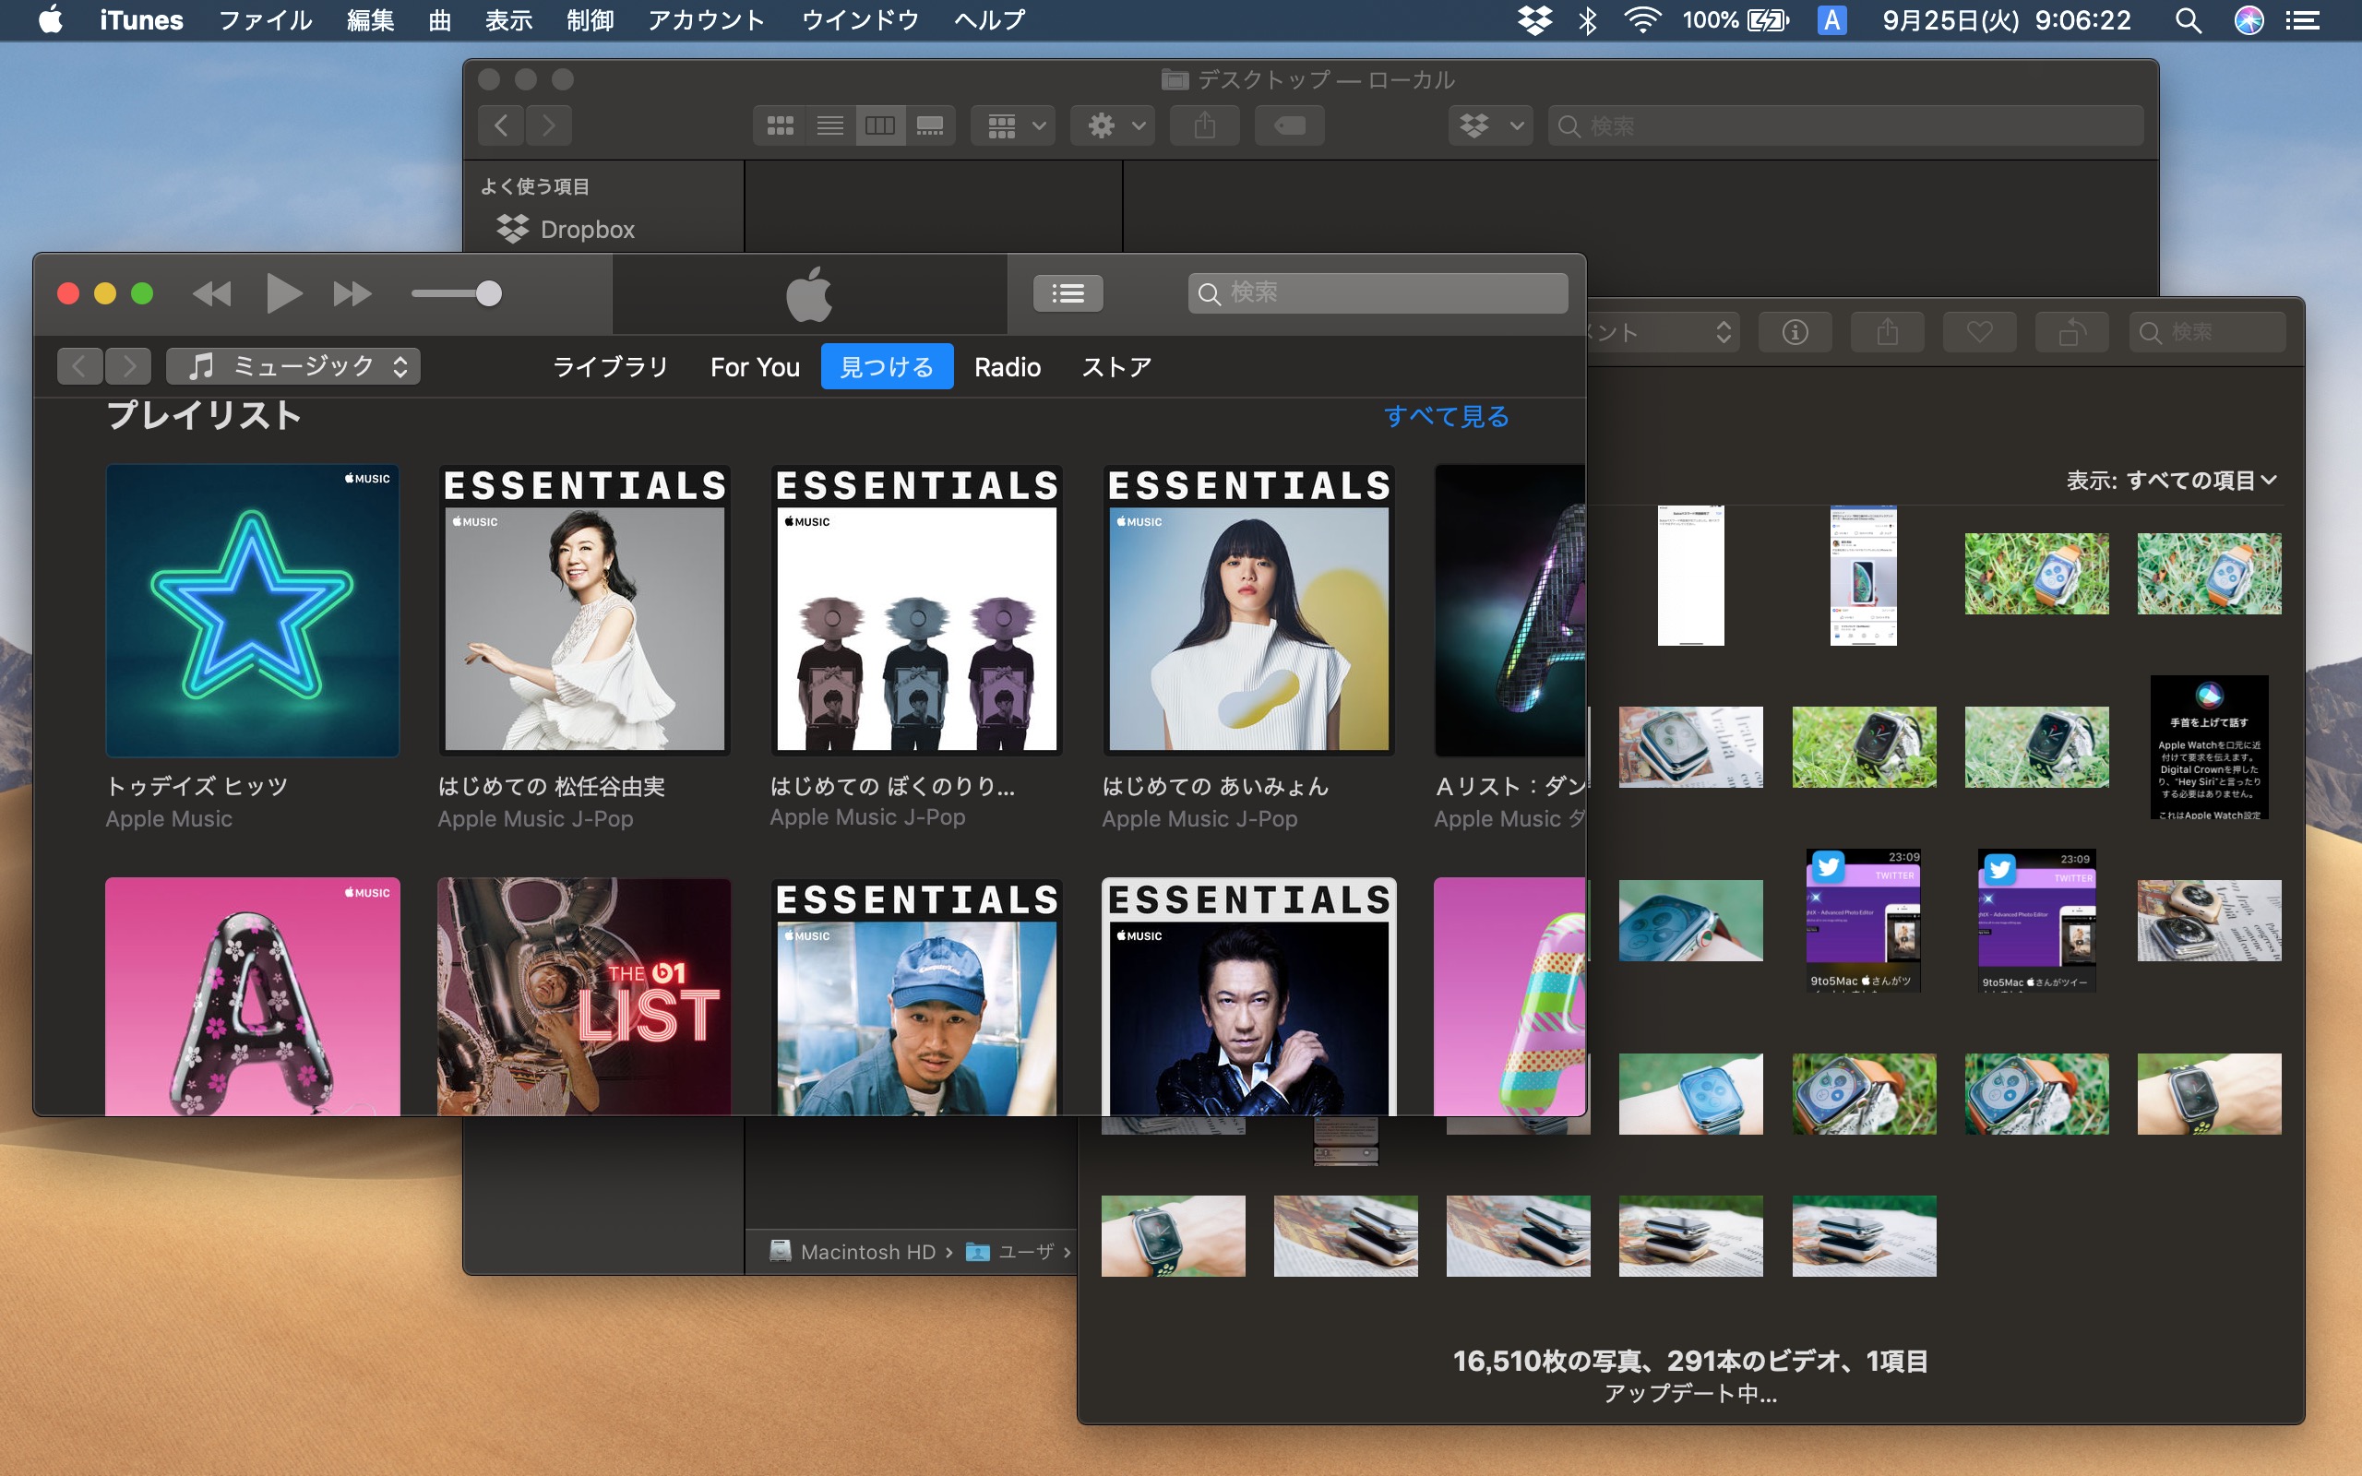Click the トゥデイズ ヒッツ title text

point(197,787)
